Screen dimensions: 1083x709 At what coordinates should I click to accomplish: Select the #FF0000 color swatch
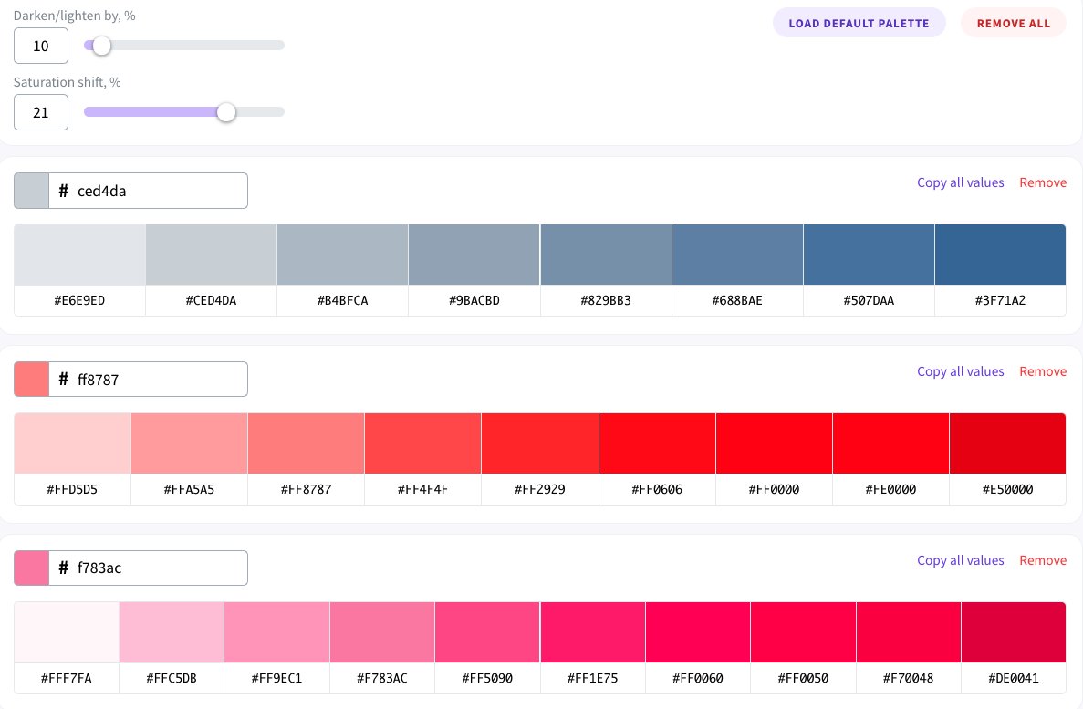point(774,443)
